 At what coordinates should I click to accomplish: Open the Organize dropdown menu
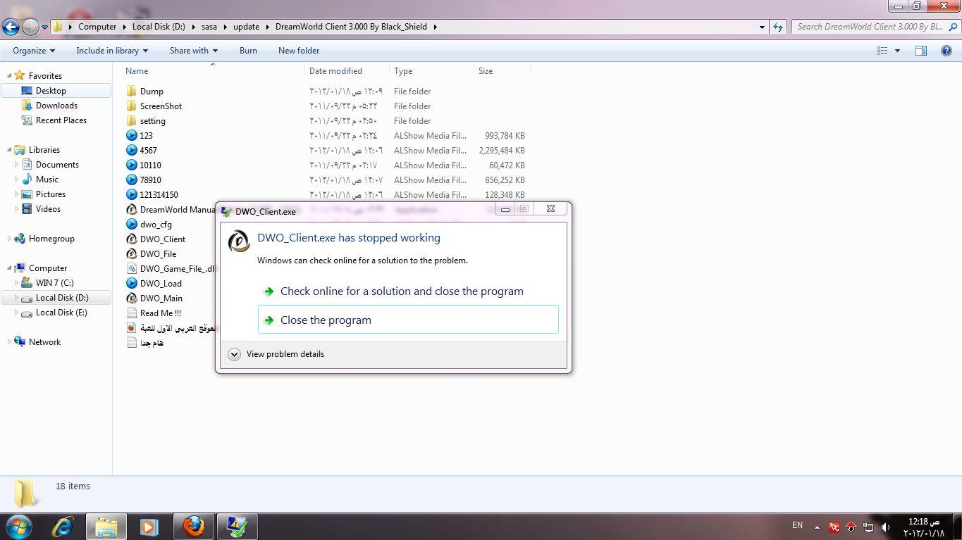click(34, 51)
